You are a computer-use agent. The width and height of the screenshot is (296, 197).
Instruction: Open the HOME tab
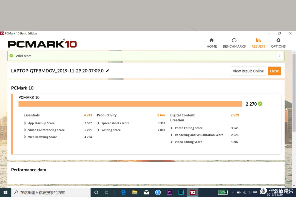click(x=212, y=43)
